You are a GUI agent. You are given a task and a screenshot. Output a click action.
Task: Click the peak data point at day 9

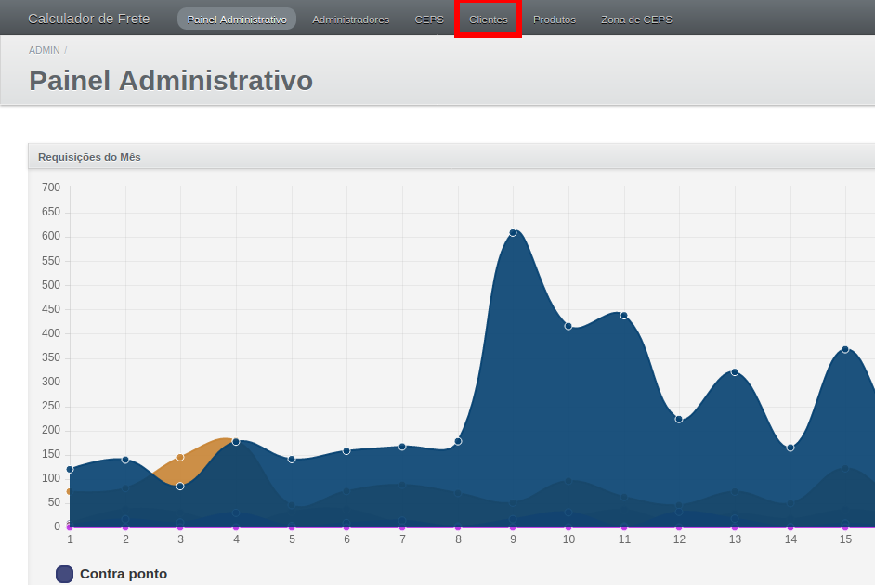click(x=513, y=232)
